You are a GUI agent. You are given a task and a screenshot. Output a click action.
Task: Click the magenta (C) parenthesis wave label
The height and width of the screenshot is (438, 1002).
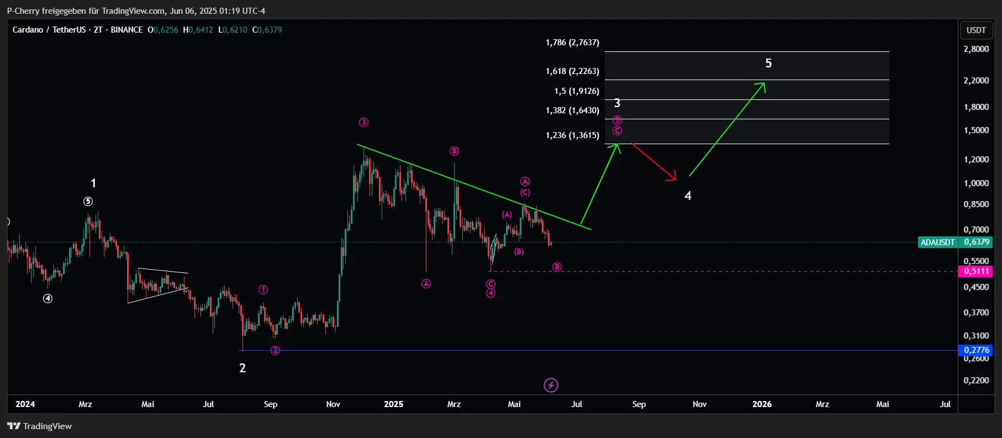pyautogui.click(x=525, y=192)
